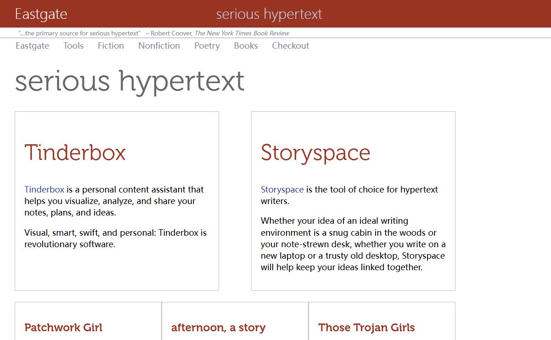
Task: Open the Patchwork Girl title
Action: [x=63, y=328]
